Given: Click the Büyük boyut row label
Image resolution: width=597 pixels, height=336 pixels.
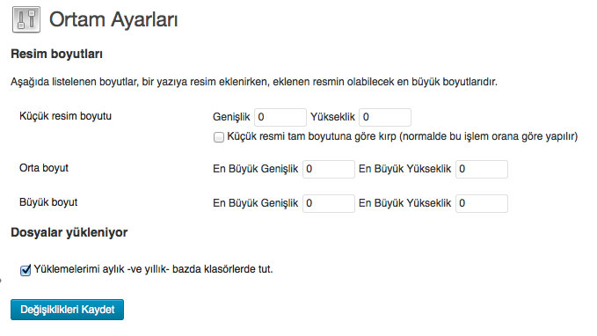Looking at the screenshot, I should (x=48, y=202).
